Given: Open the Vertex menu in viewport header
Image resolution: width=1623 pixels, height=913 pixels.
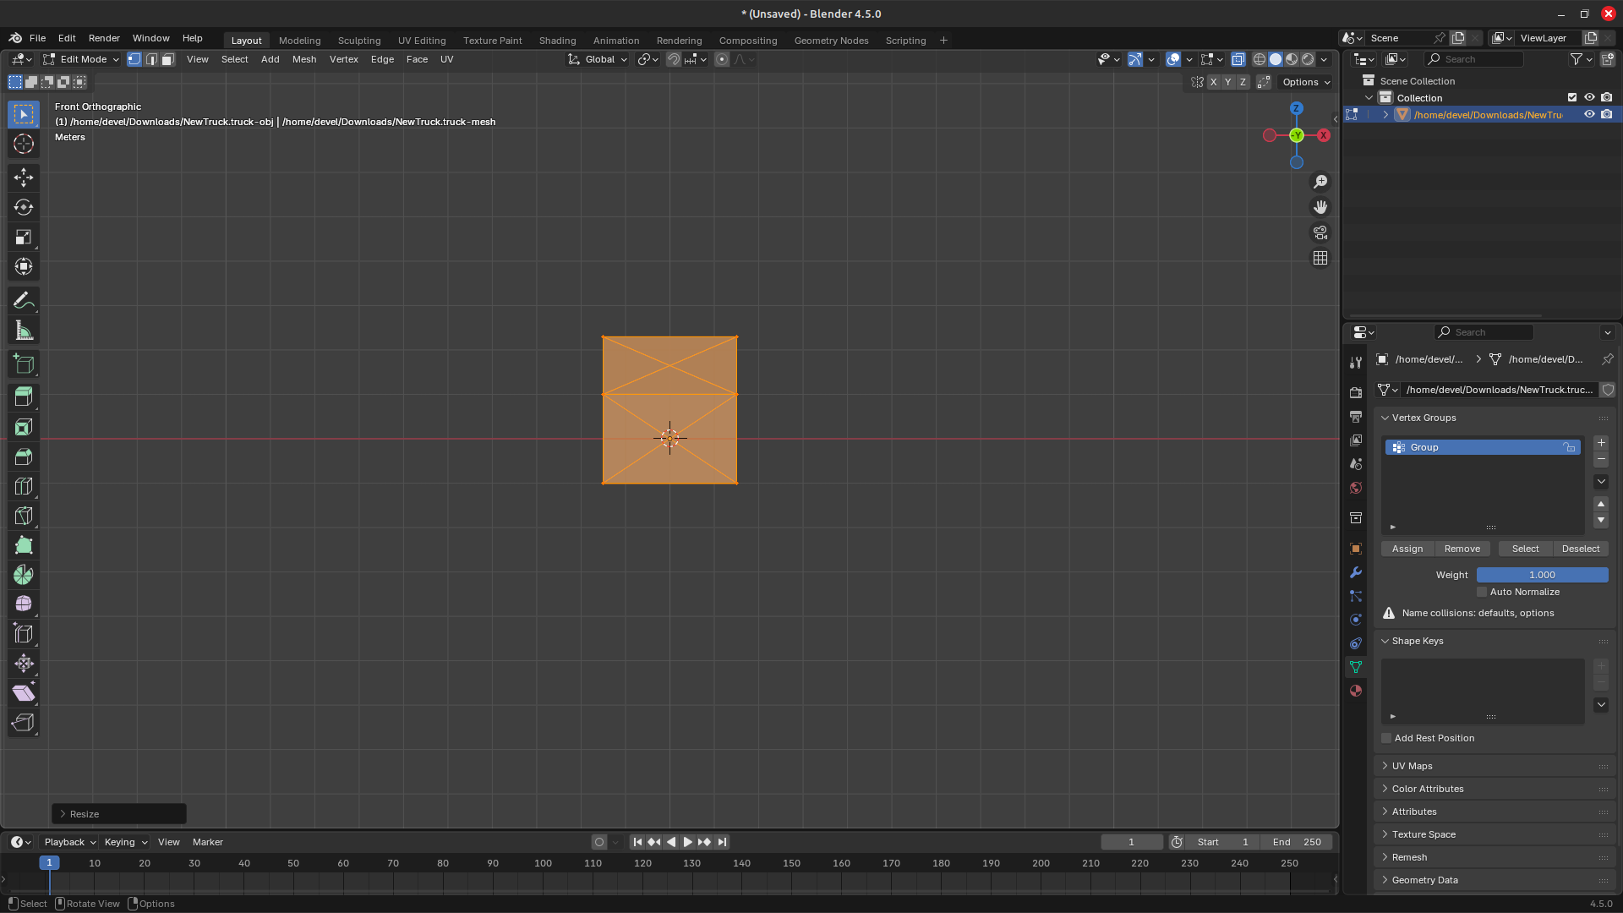Looking at the screenshot, I should (344, 59).
